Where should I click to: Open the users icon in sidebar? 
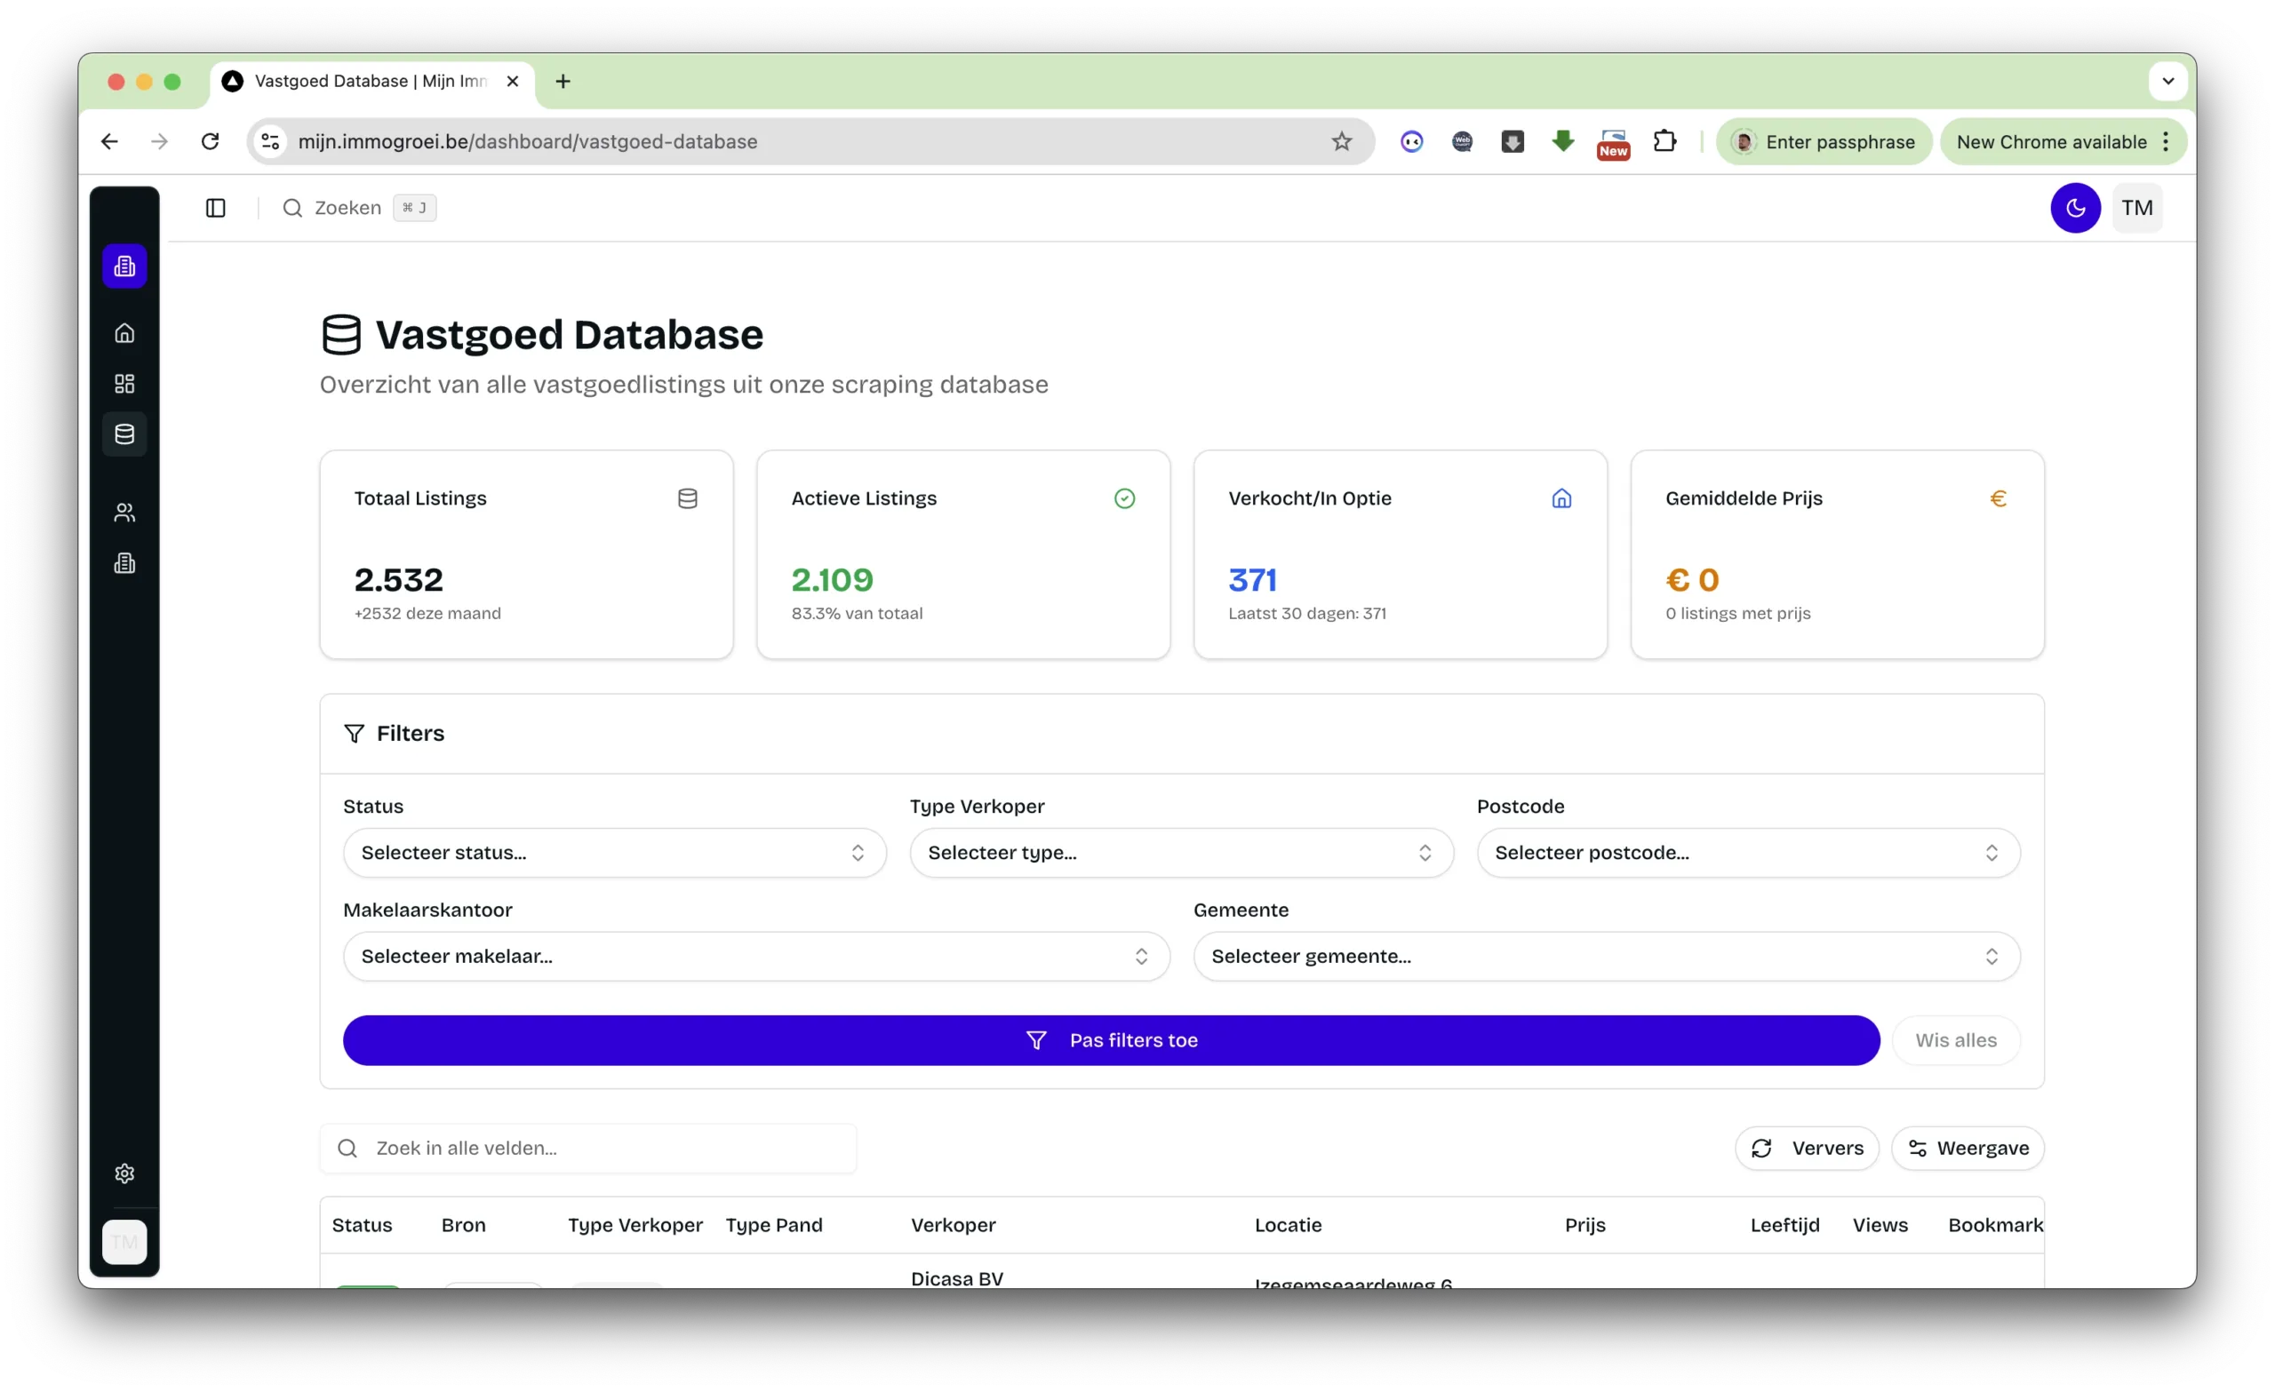click(x=124, y=513)
